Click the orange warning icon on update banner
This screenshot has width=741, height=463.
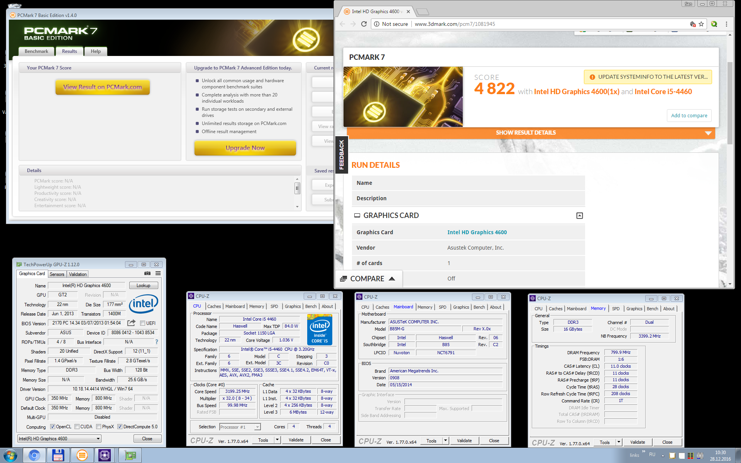[592, 77]
